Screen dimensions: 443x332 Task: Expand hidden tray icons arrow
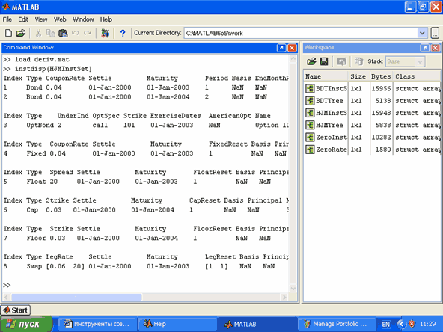click(401, 324)
